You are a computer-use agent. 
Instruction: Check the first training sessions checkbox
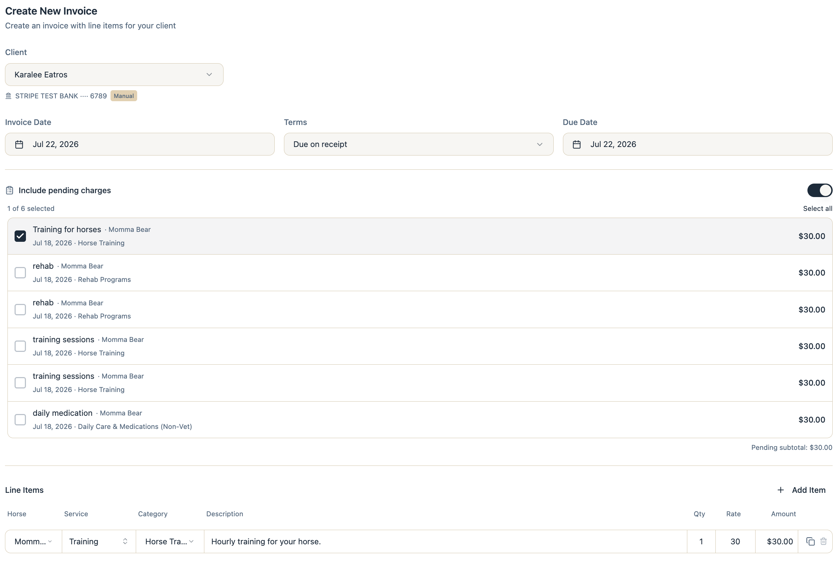click(x=20, y=346)
